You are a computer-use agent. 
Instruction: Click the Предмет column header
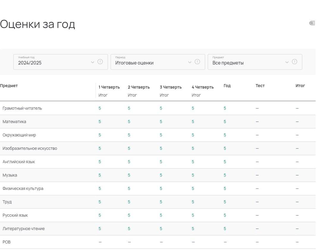tap(9, 86)
